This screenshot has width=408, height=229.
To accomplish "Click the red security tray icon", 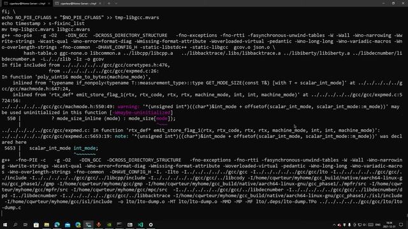I will [x=339, y=225].
